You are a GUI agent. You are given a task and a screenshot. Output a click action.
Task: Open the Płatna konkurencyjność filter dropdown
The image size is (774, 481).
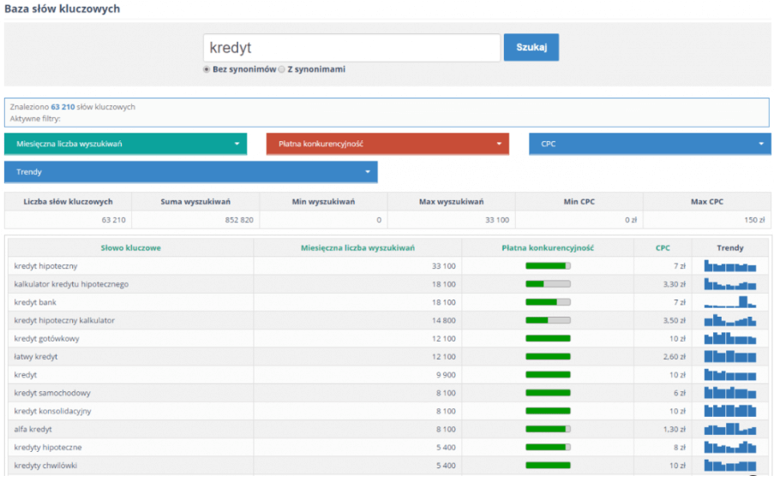(387, 144)
